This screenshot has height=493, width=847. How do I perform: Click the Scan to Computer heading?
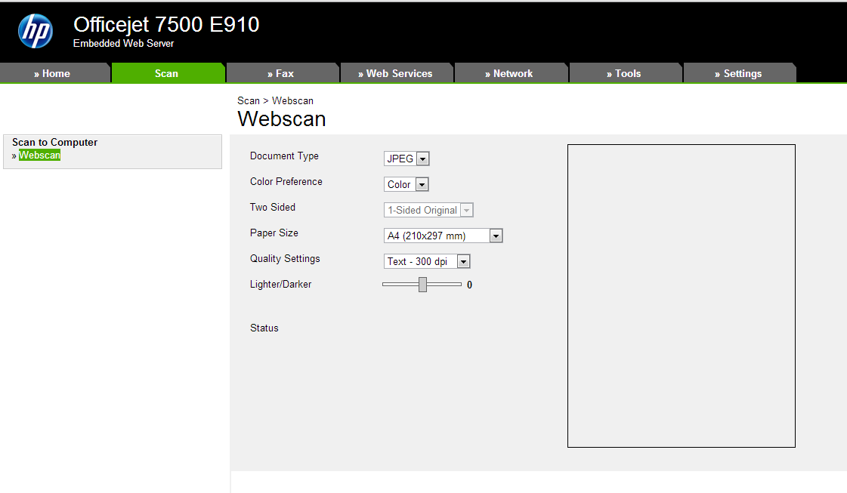[55, 143]
